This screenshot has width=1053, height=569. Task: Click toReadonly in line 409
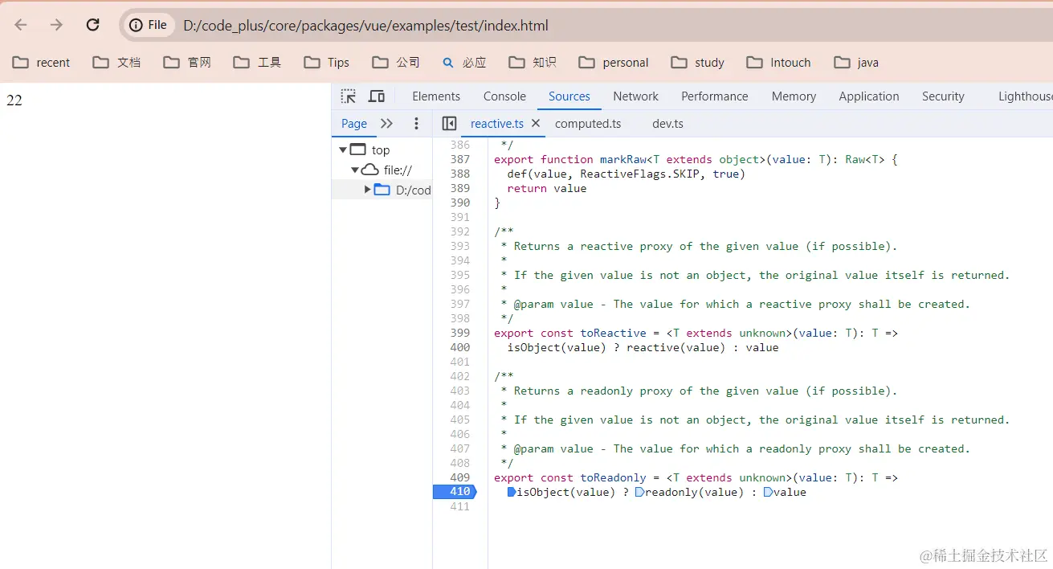[614, 477]
